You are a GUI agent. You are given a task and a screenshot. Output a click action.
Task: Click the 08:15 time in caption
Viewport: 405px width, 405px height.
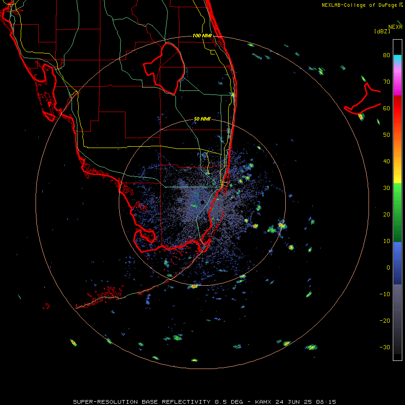coord(326,402)
